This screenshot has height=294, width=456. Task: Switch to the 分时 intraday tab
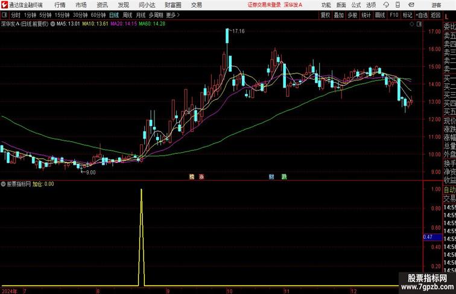[x=16, y=15]
